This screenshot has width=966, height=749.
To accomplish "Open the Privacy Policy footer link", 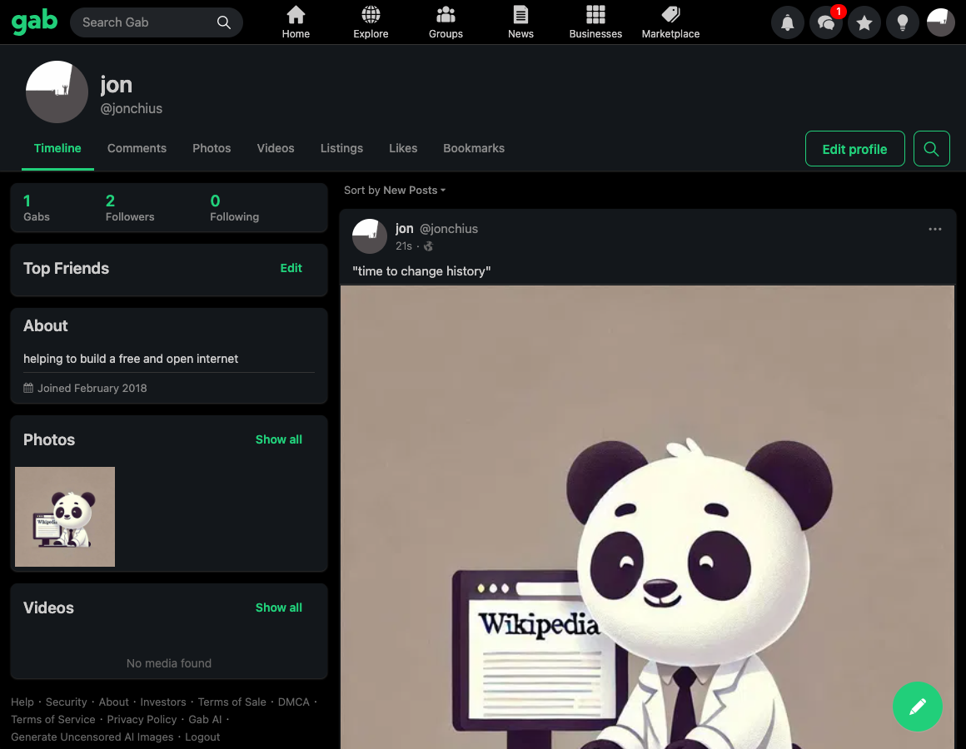I will [x=142, y=720].
